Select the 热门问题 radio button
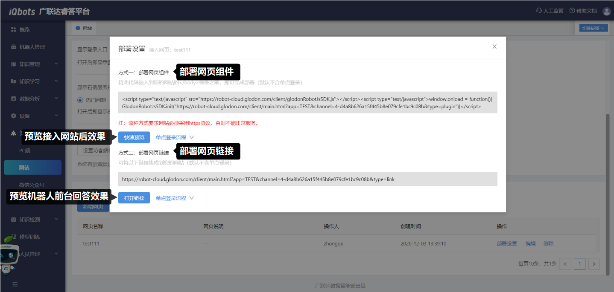The height and width of the screenshot is (292, 614). pyautogui.click(x=80, y=100)
